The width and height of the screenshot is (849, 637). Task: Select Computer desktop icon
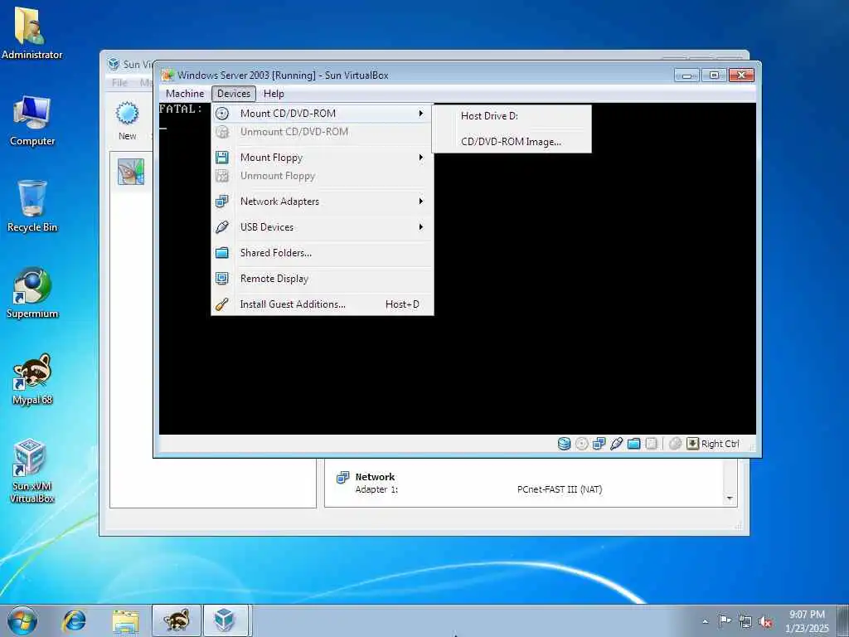tap(32, 121)
